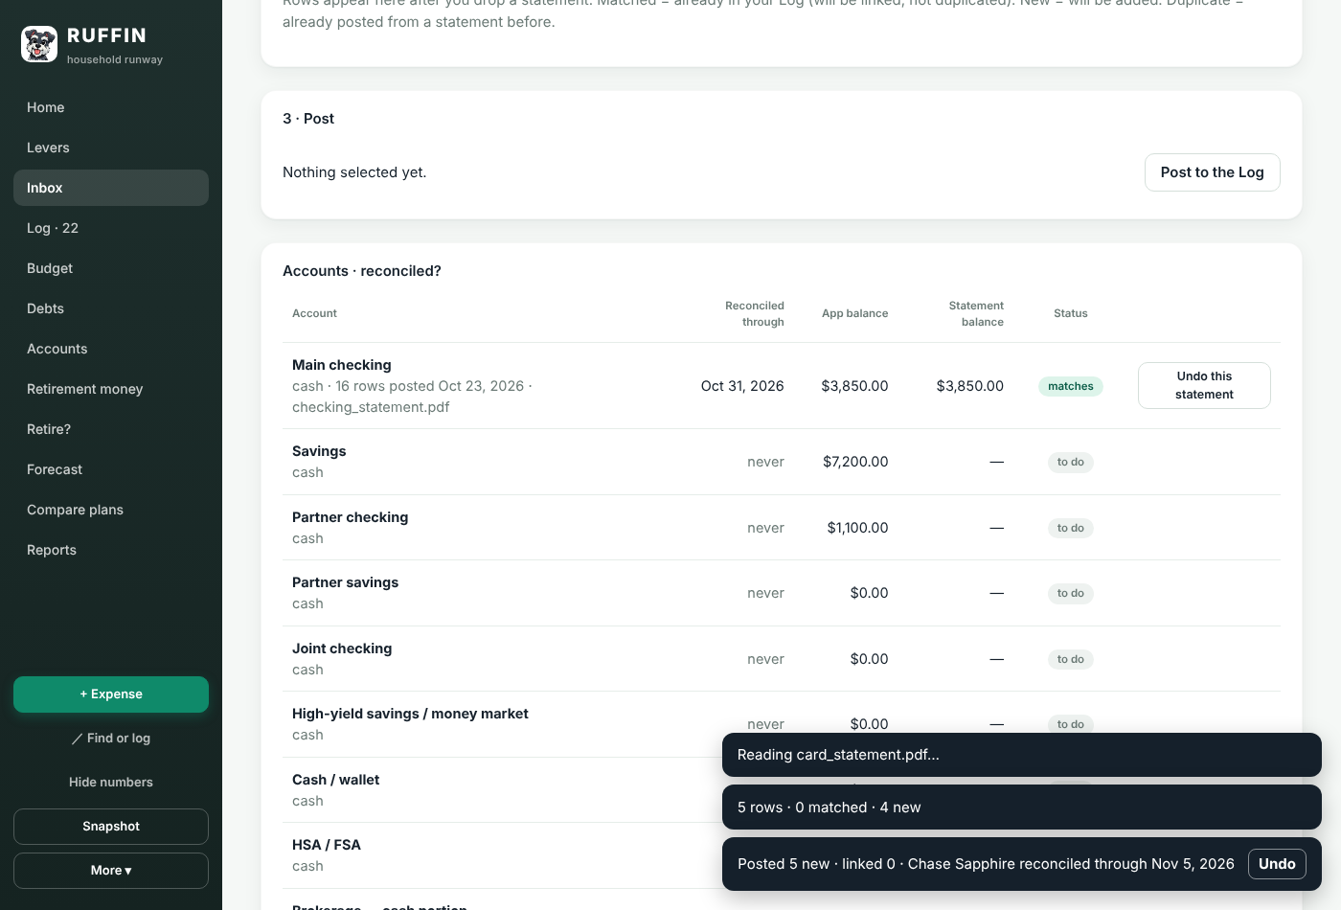The width and height of the screenshot is (1341, 910).
Task: Click the HSA / FSA account
Action: tap(327, 845)
